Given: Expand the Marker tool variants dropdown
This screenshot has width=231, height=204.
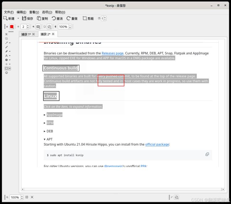Looking at the screenshot, I should click(10, 52).
